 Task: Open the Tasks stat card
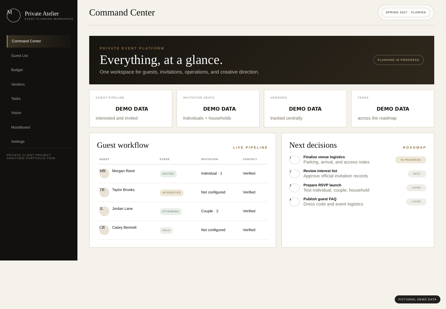click(x=393, y=108)
